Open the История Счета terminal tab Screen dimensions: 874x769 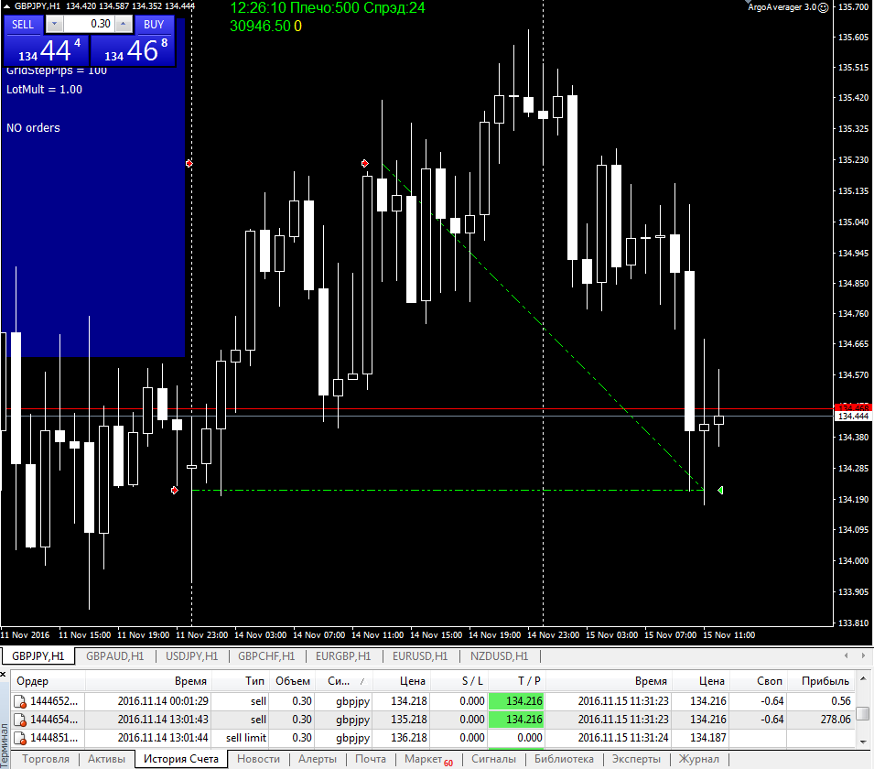click(180, 759)
